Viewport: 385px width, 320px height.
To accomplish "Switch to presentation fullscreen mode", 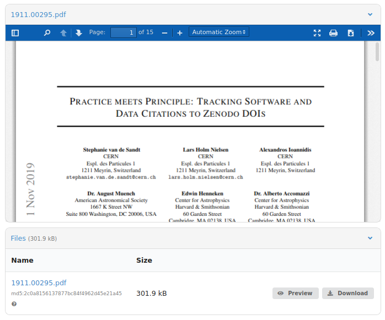I will pos(317,33).
